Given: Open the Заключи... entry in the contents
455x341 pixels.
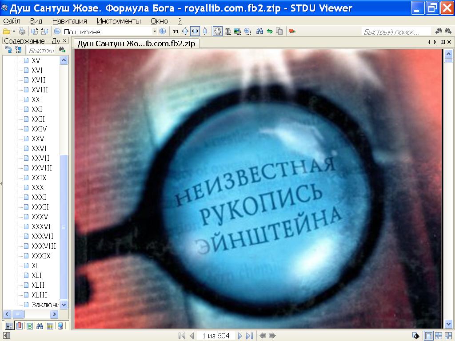Looking at the screenshot, I should [45, 305].
